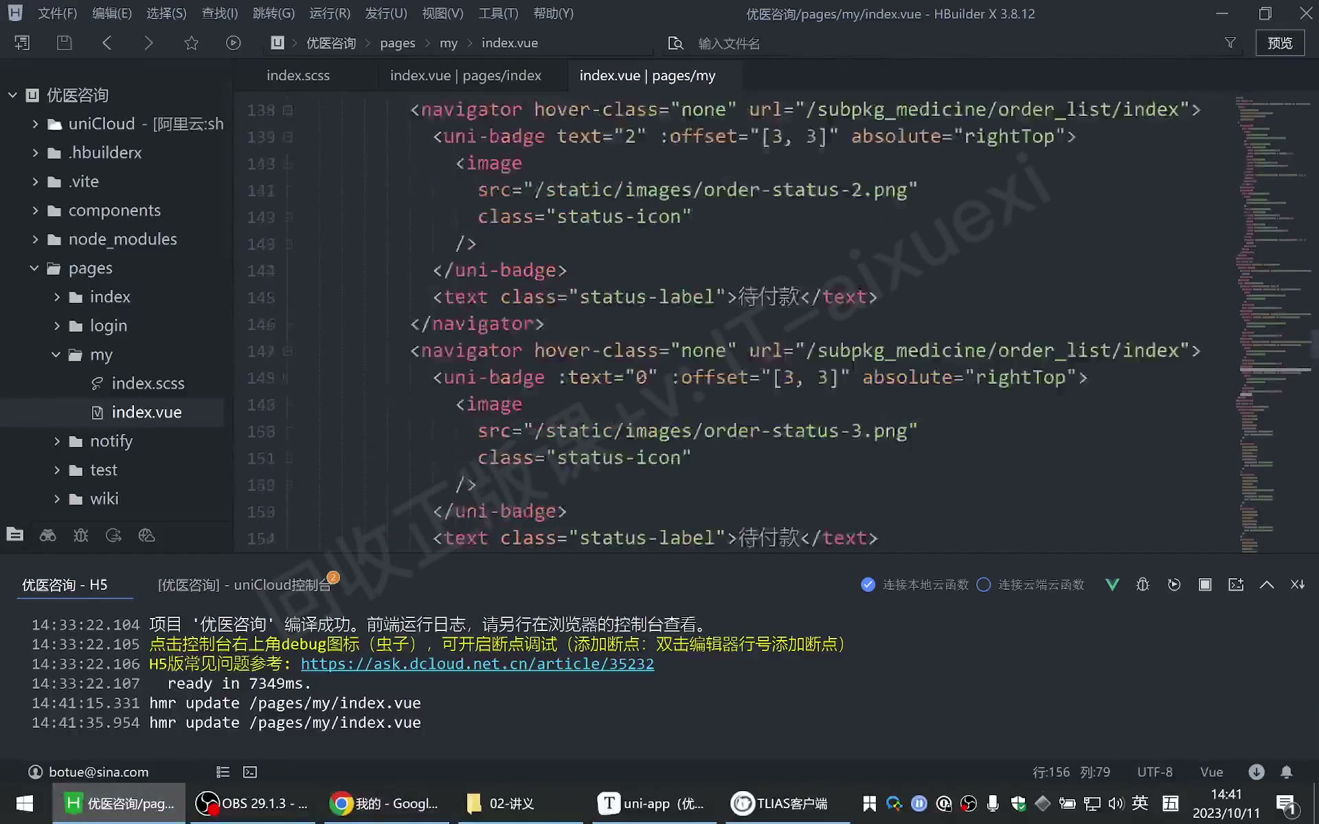Collapse the pages folder
1319x824 pixels.
coord(34,268)
